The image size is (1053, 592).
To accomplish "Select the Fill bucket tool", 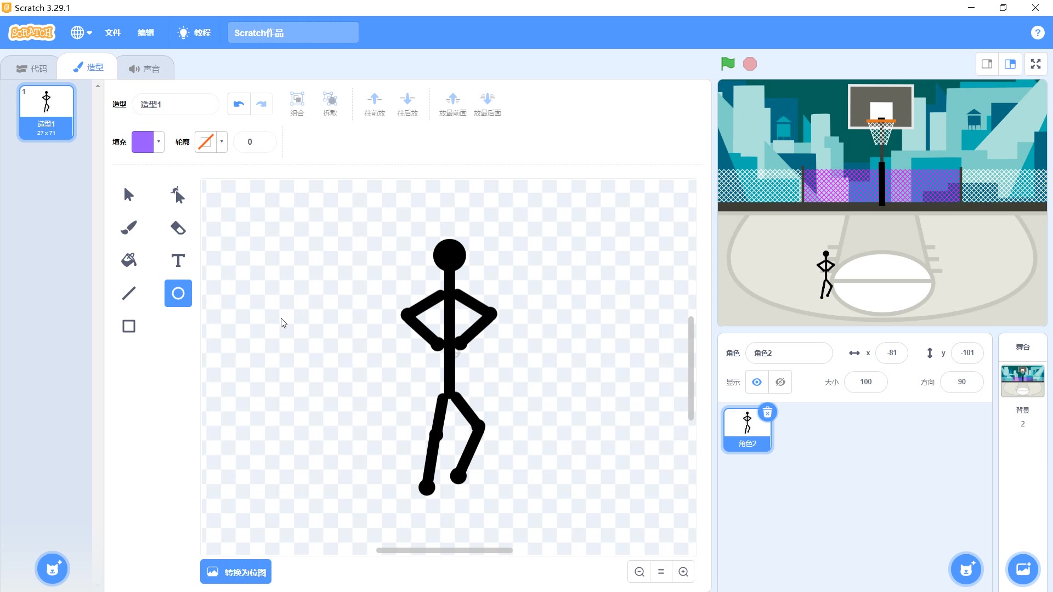I will click(x=129, y=260).
